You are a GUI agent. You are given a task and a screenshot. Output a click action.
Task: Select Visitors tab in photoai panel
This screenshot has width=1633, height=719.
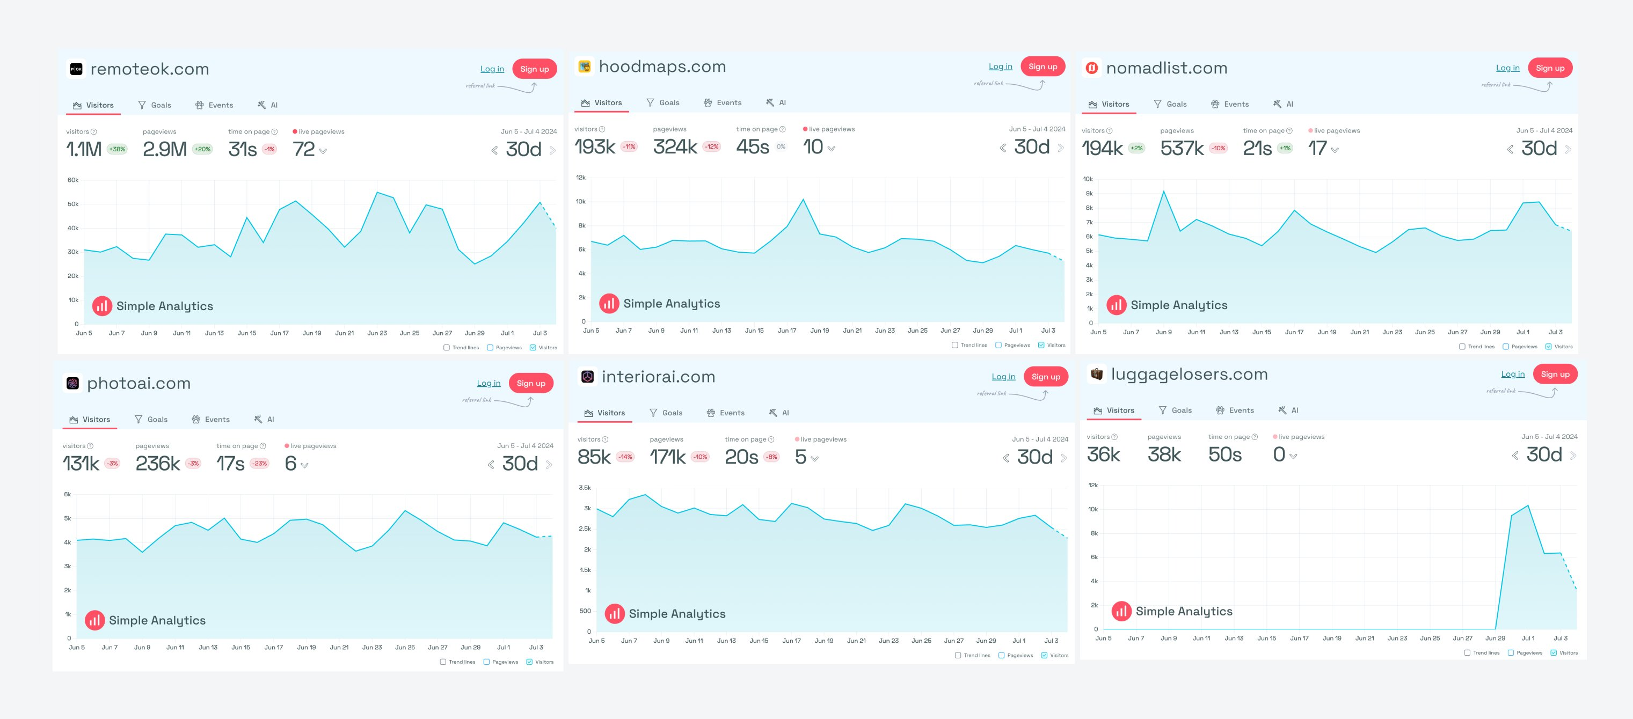[x=90, y=420]
